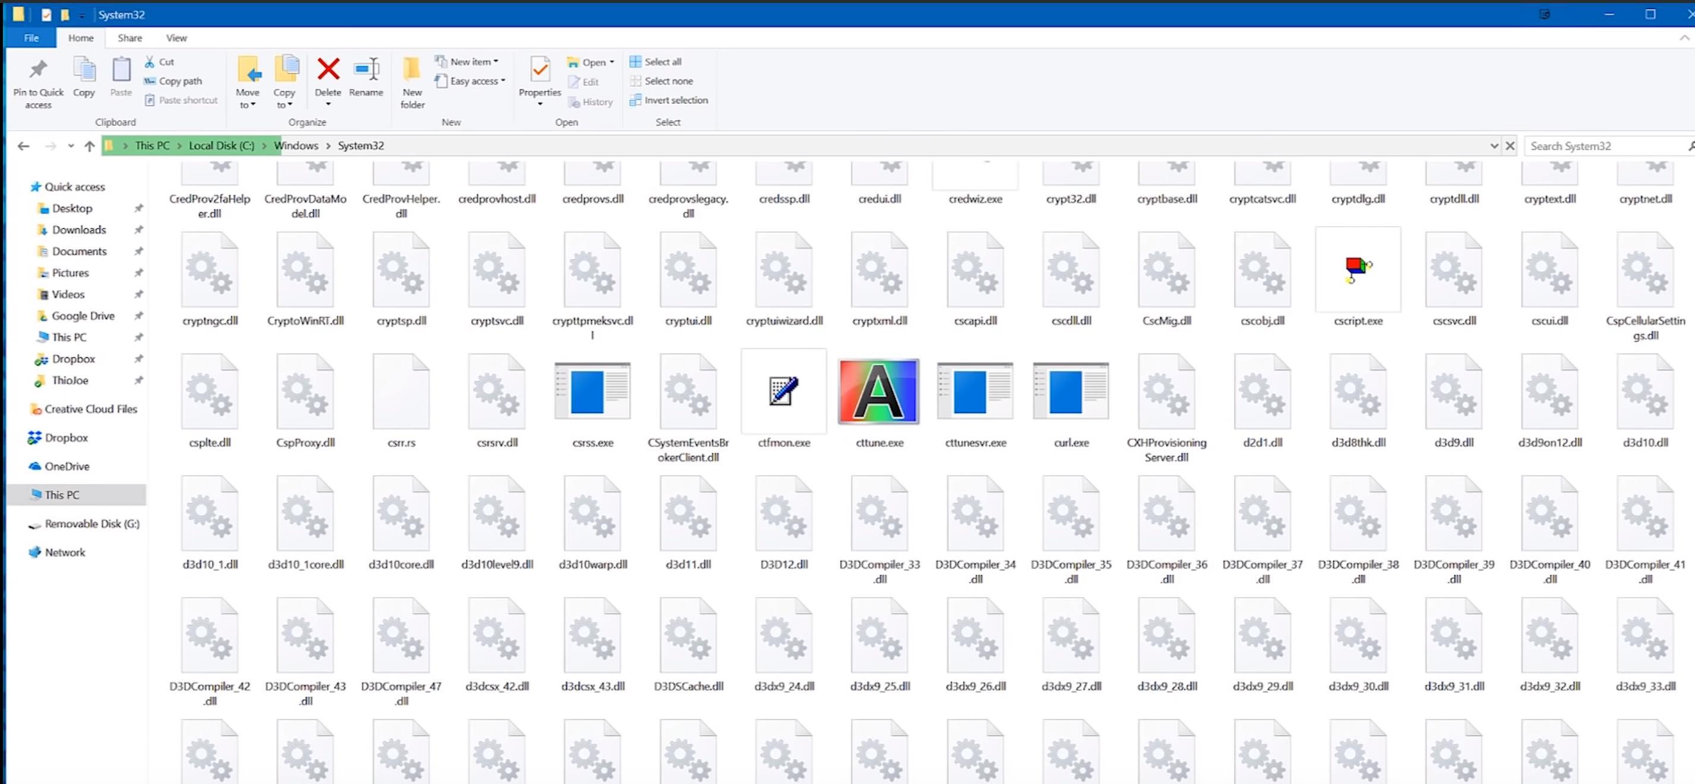
Task: Click Select all button in ribbon
Action: coord(662,62)
